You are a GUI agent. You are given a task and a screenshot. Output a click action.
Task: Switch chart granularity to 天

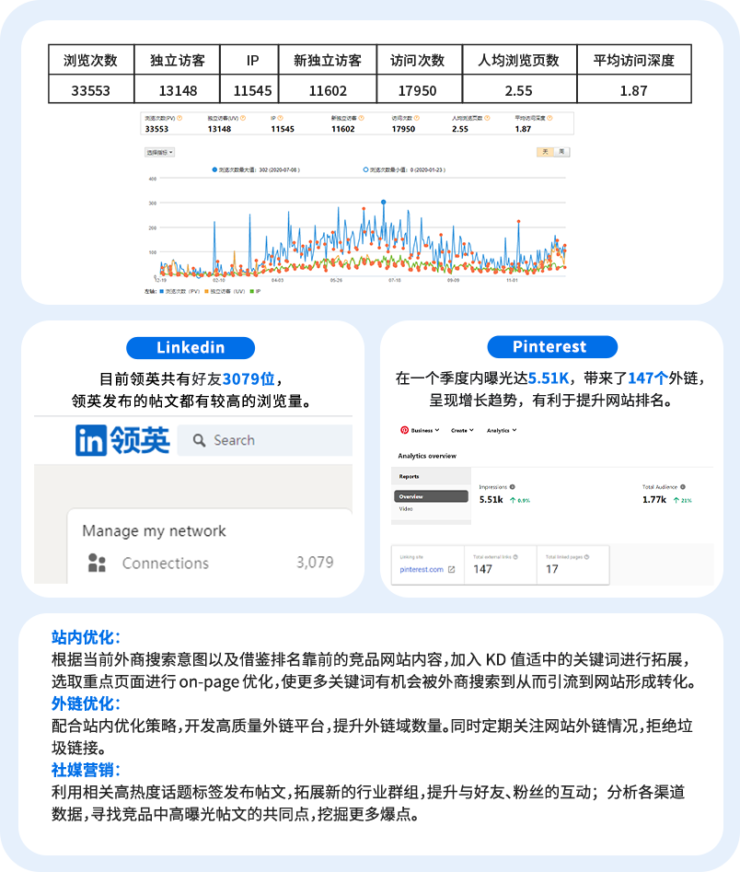546,152
